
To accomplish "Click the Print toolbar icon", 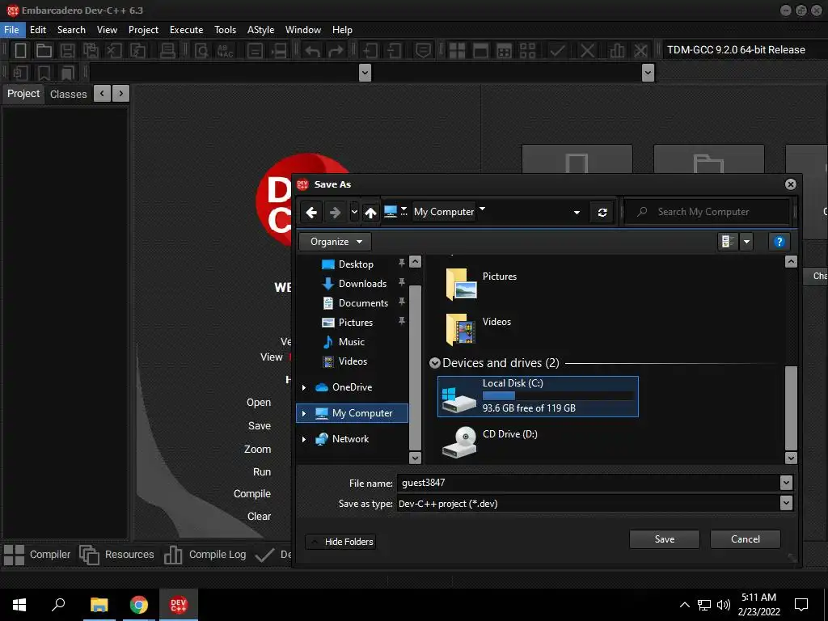I will click(167, 50).
